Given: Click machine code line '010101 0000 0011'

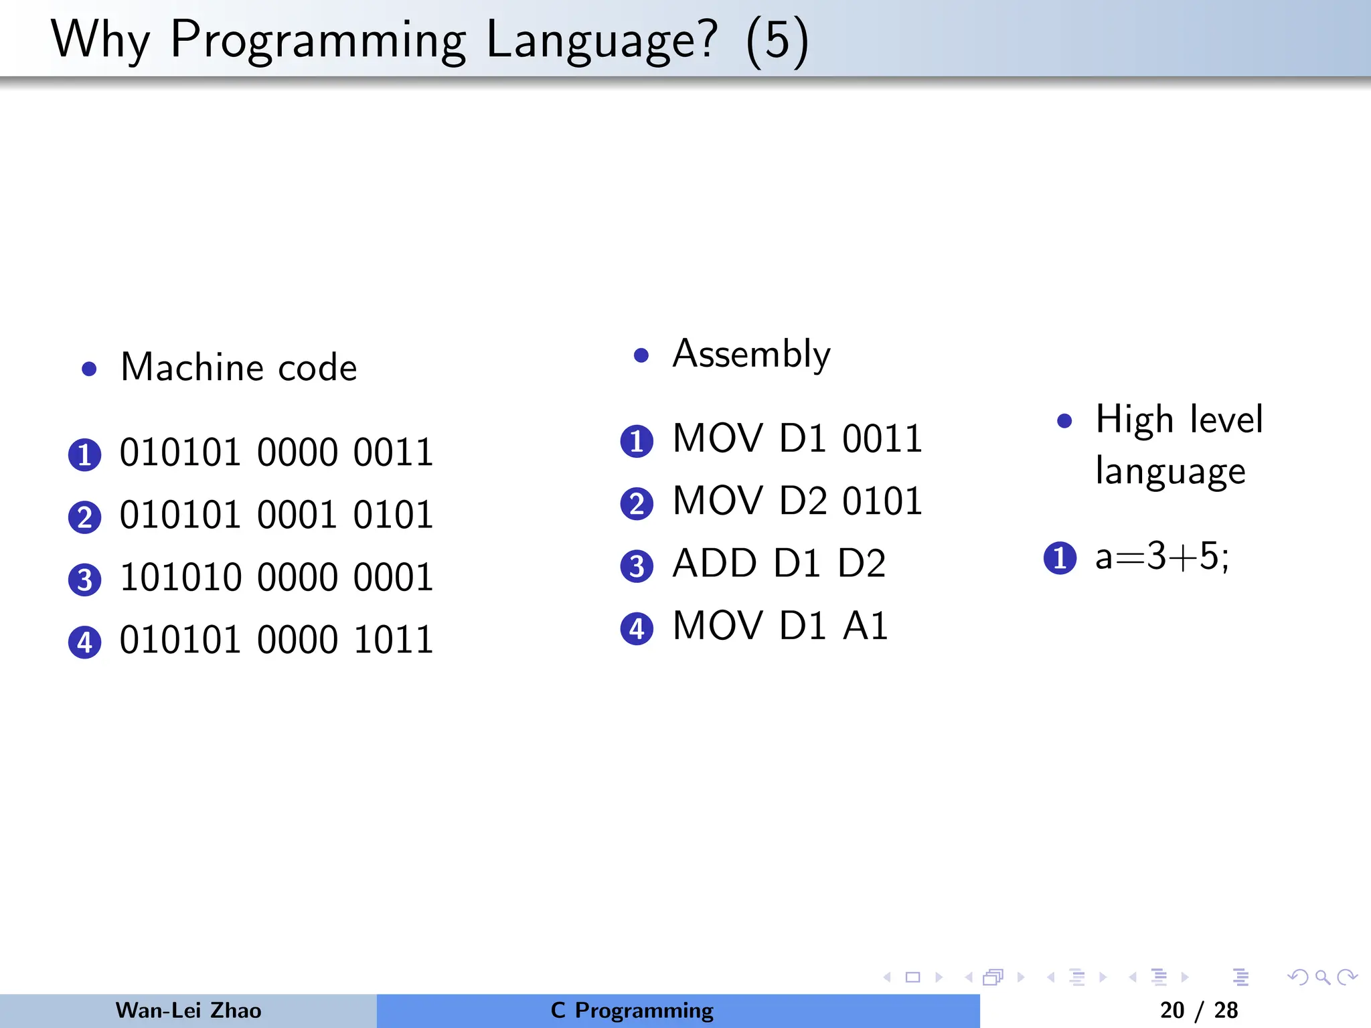Looking at the screenshot, I should [276, 452].
